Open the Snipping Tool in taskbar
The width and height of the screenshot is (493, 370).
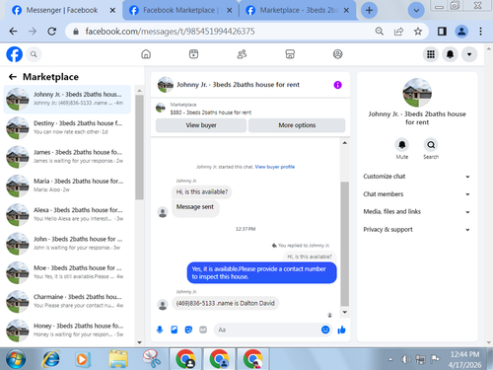click(x=152, y=359)
